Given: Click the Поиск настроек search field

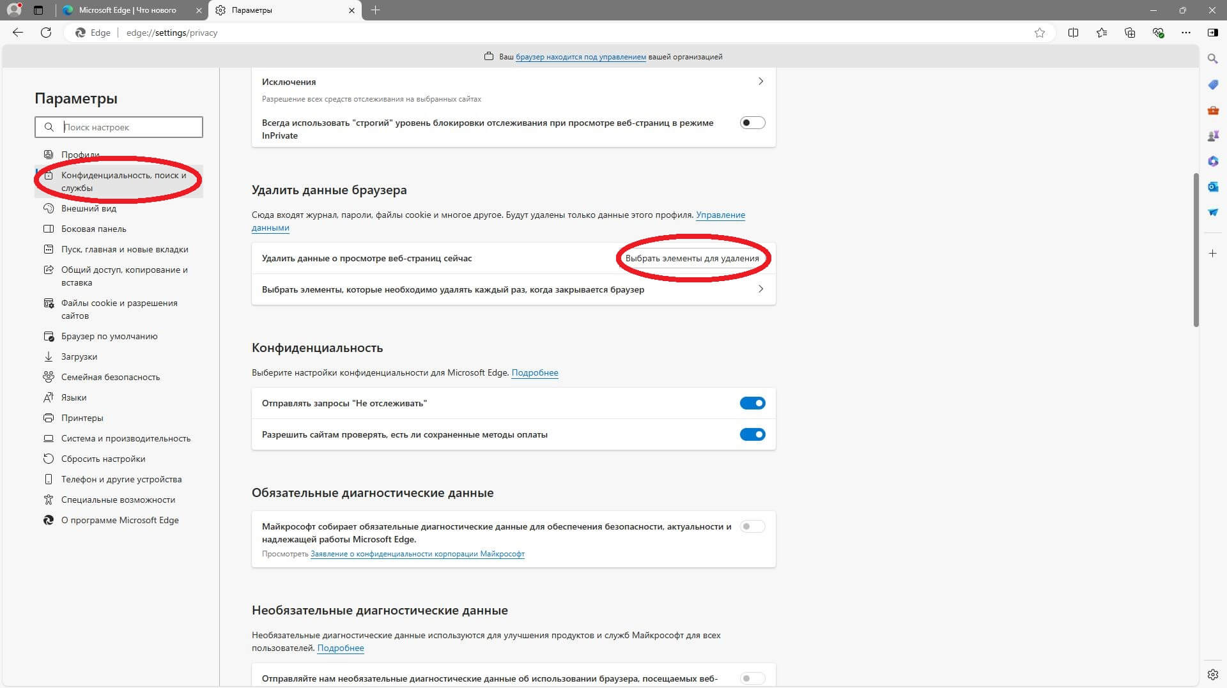Looking at the screenshot, I should pyautogui.click(x=131, y=127).
